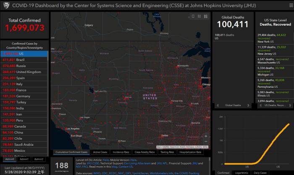Image resolution: width=294 pixels, height=175 pixels.
Task: Switch to Case-Fatality Ratio map tab
Action: coord(145,152)
